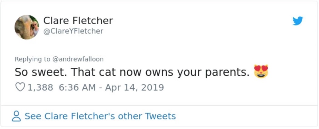
Task: Click the Twitter bird logo
Action: pyautogui.click(x=297, y=21)
